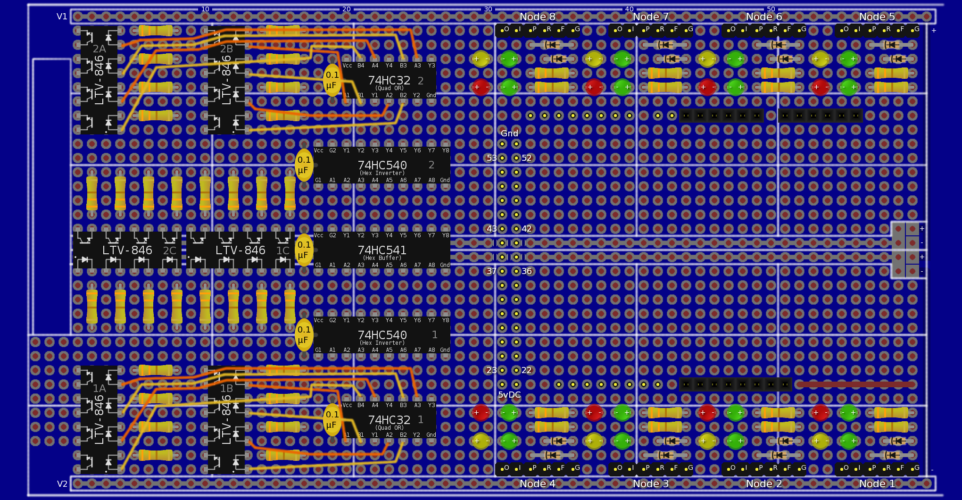This screenshot has height=500, width=962.
Task: Select the 0.1 µF capacitor beside 74HC541
Action: (304, 250)
